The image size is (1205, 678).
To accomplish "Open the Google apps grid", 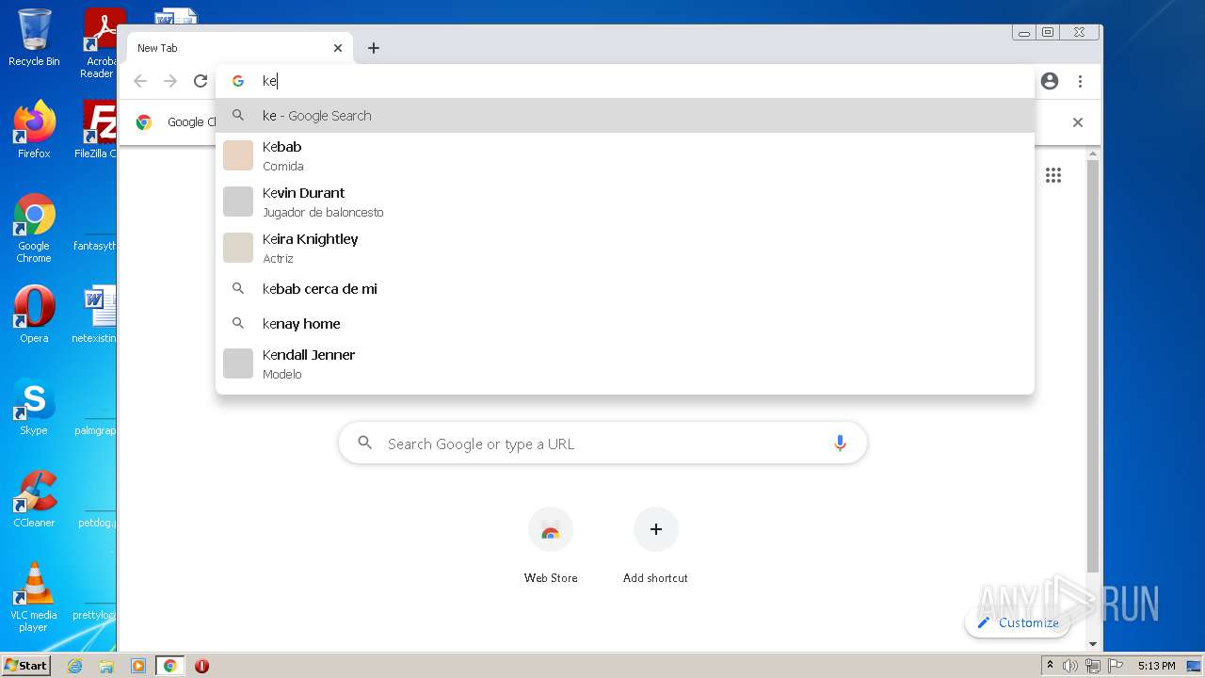I will (x=1053, y=175).
